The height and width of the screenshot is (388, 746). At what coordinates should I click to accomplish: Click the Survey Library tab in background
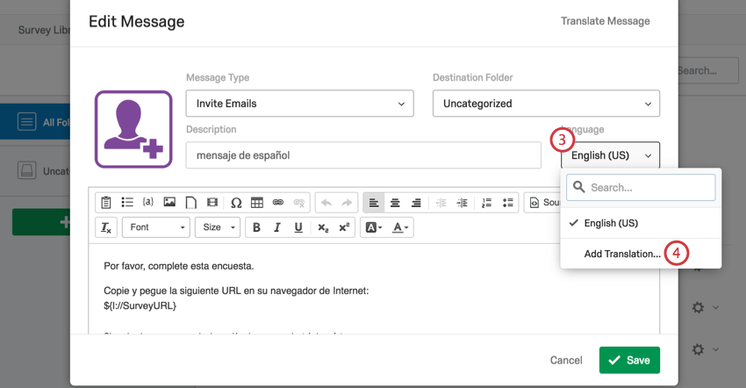coord(44,30)
